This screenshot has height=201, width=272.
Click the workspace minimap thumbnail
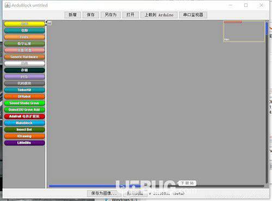tap(244, 31)
